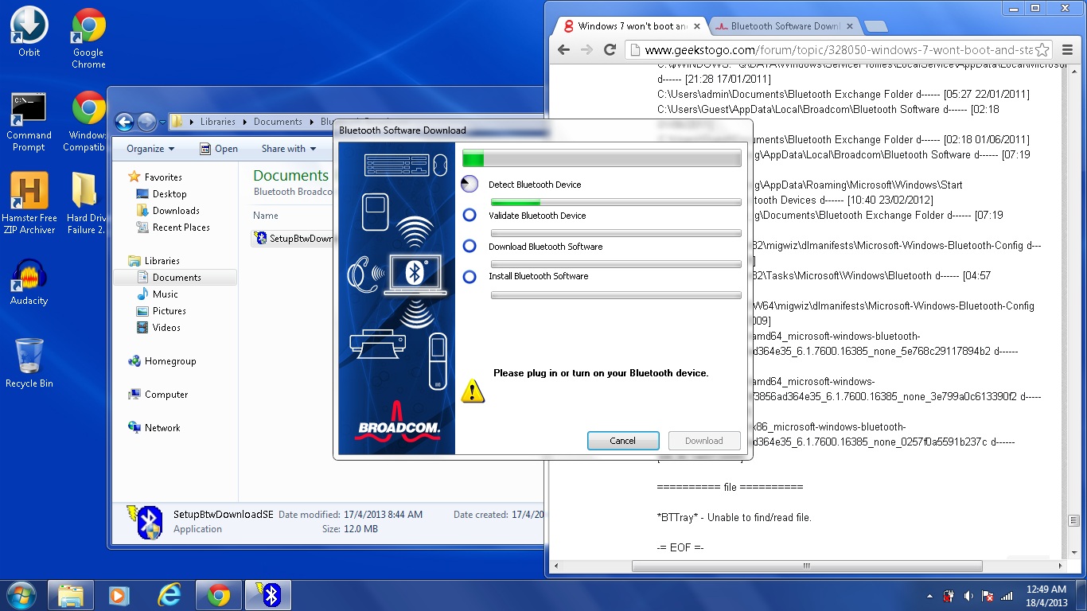This screenshot has width=1087, height=611.
Task: Open Internet Explorer from the taskbar
Action: coord(169,595)
